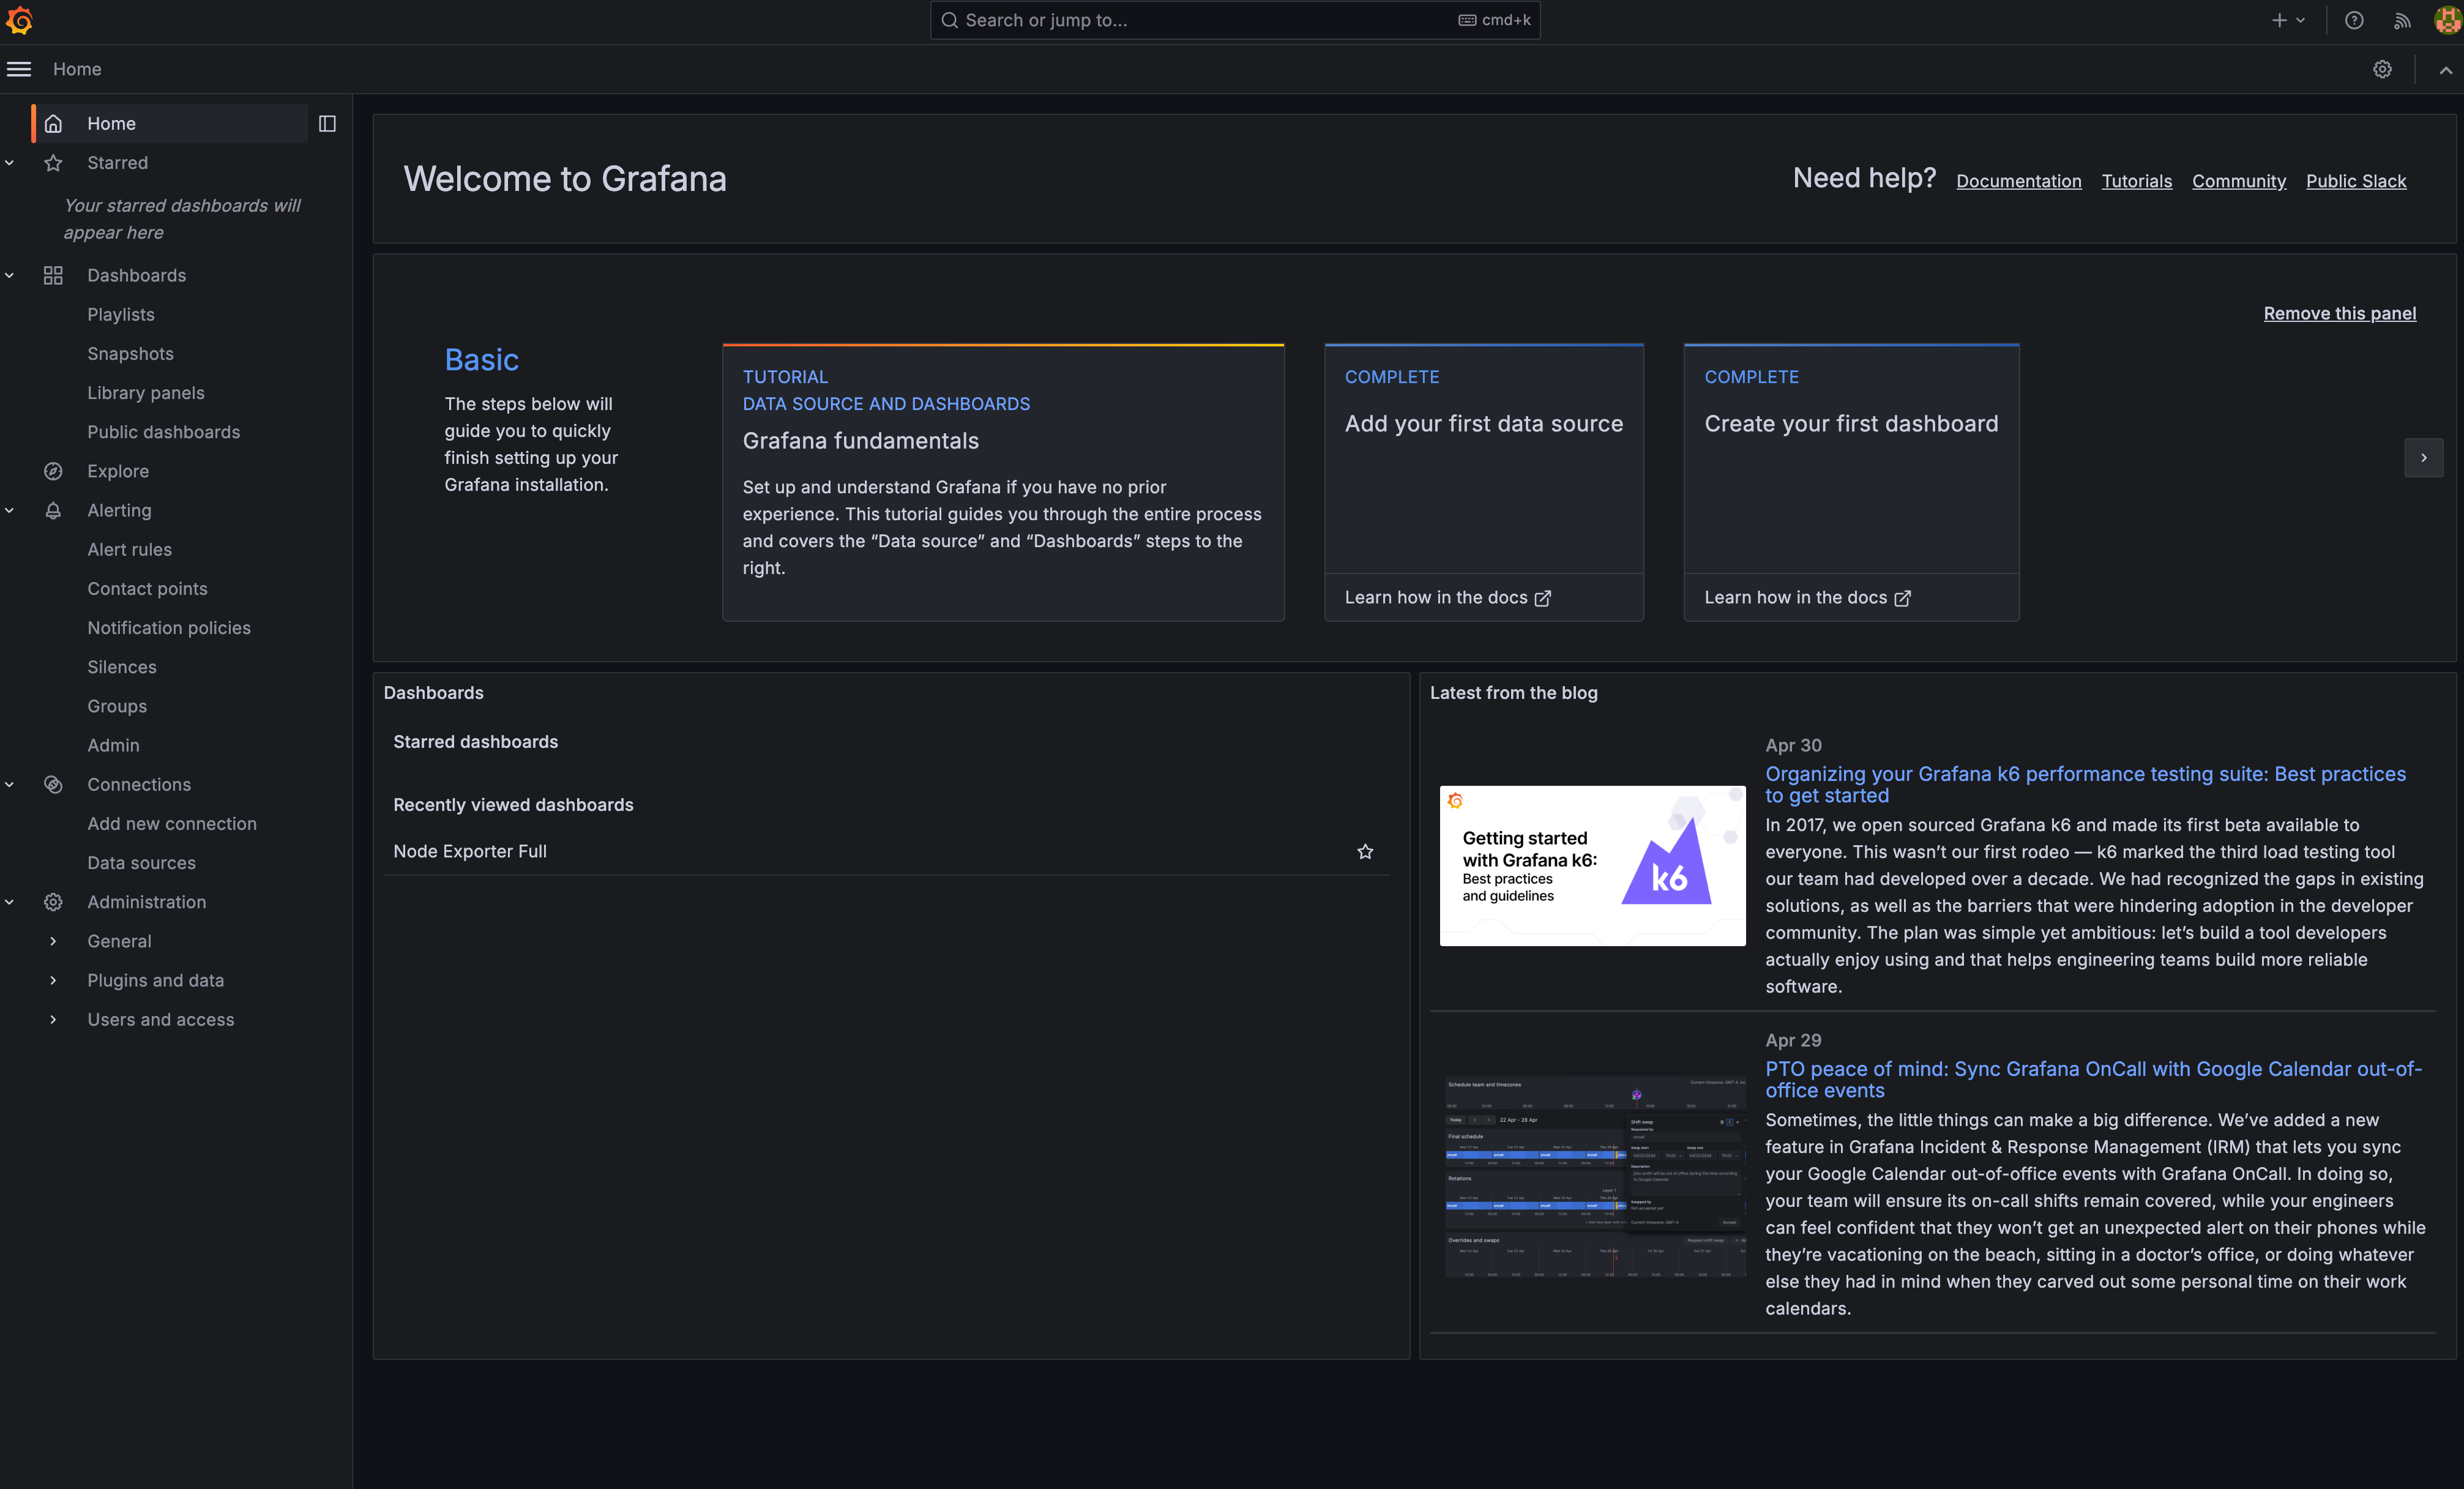Click the Connections sidebar icon
The width and height of the screenshot is (2464, 1489).
click(x=53, y=785)
